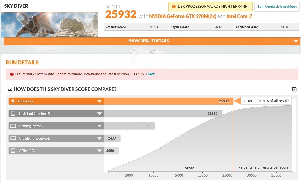Open the 'hier' download link
This screenshot has height=183, width=301.
click(x=151, y=74)
